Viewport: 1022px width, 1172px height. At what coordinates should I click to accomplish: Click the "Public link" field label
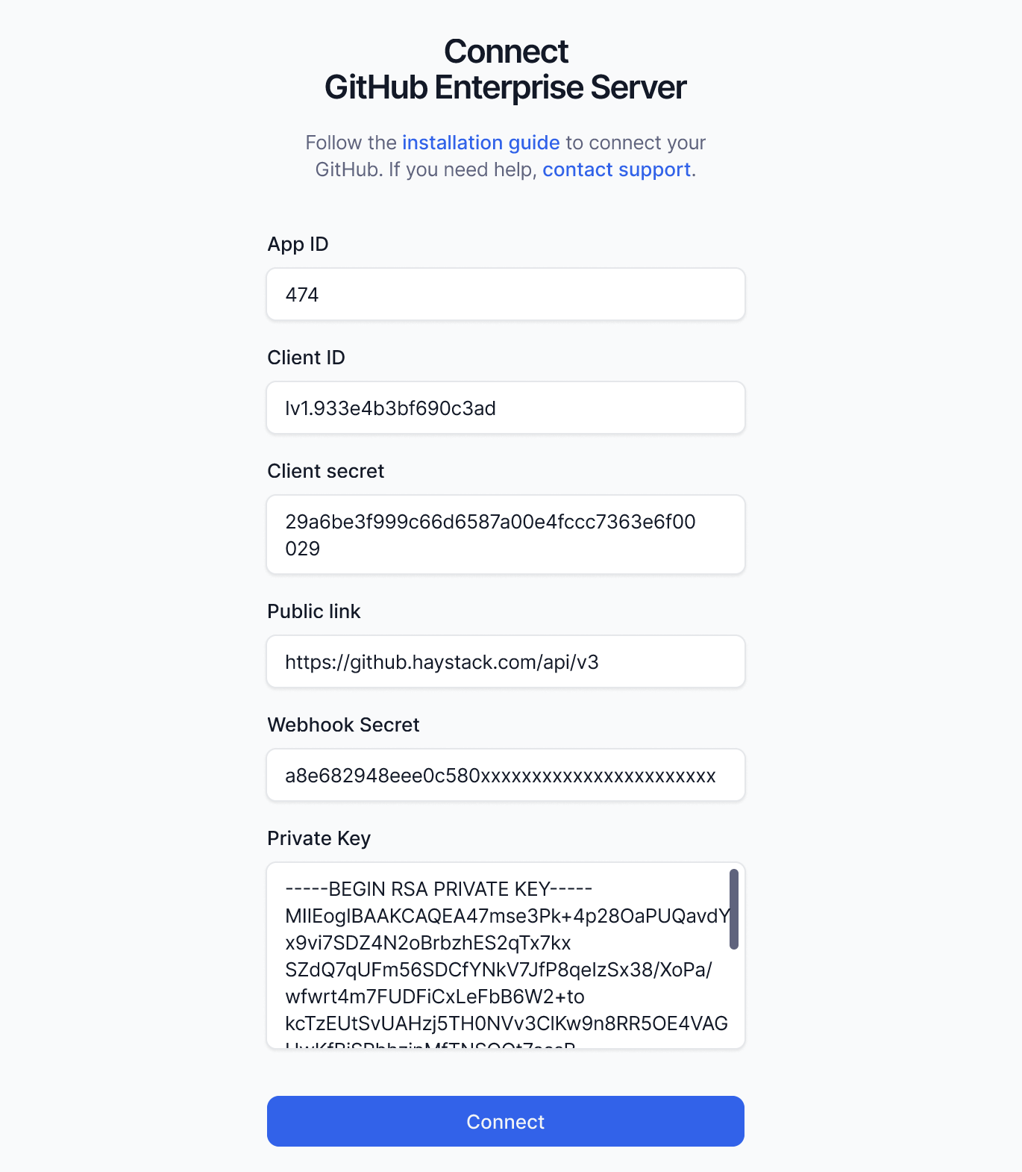tap(313, 611)
